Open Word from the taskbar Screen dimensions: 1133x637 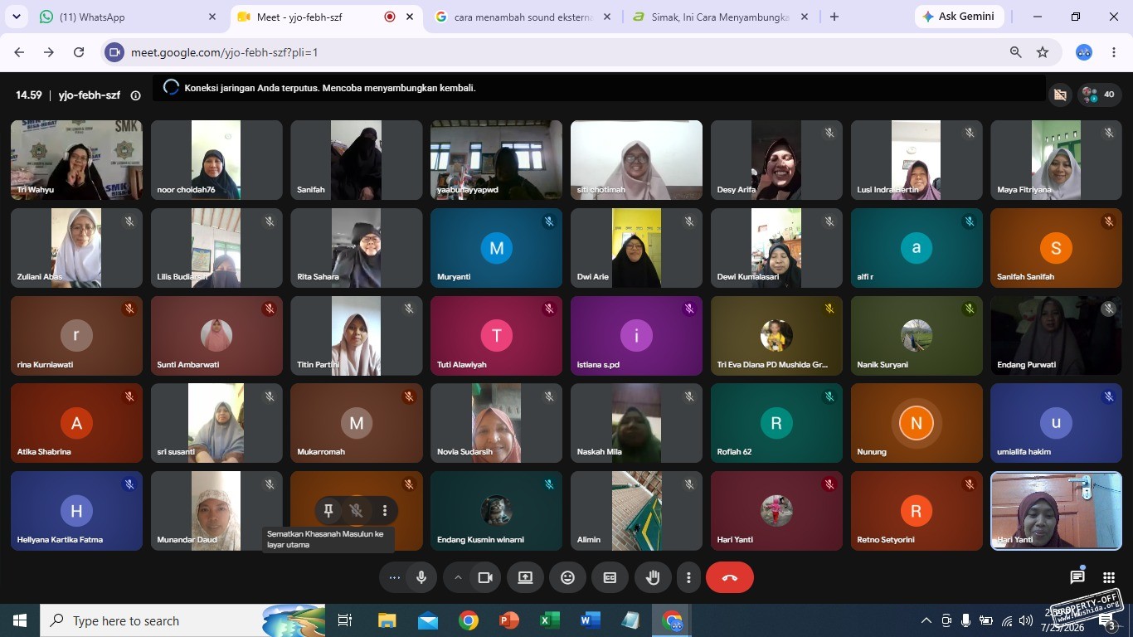click(x=590, y=620)
